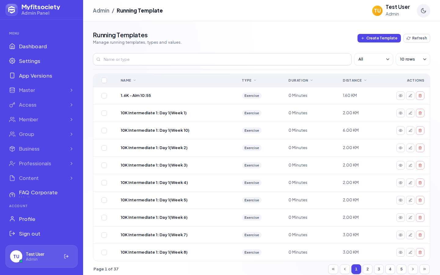Focus the Name or type search field
This screenshot has width=440, height=275.
click(222, 59)
